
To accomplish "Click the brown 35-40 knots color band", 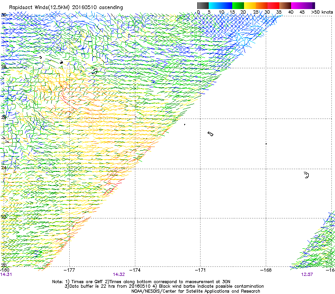I will click(x=285, y=5).
